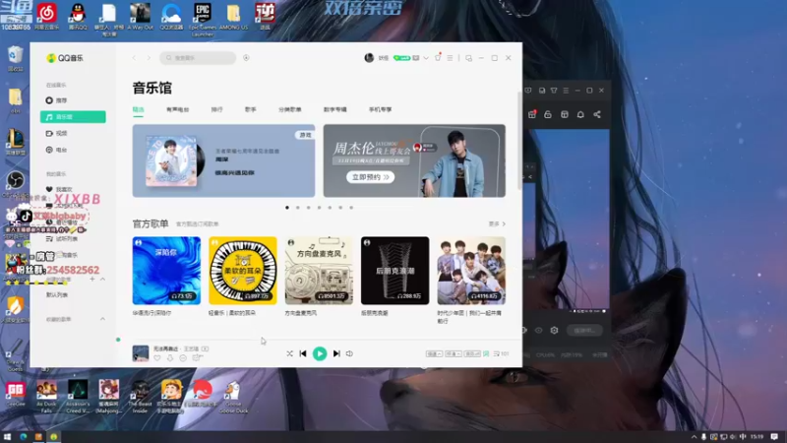Click the round icon beside the search box
The height and width of the screenshot is (443, 787).
click(x=246, y=58)
